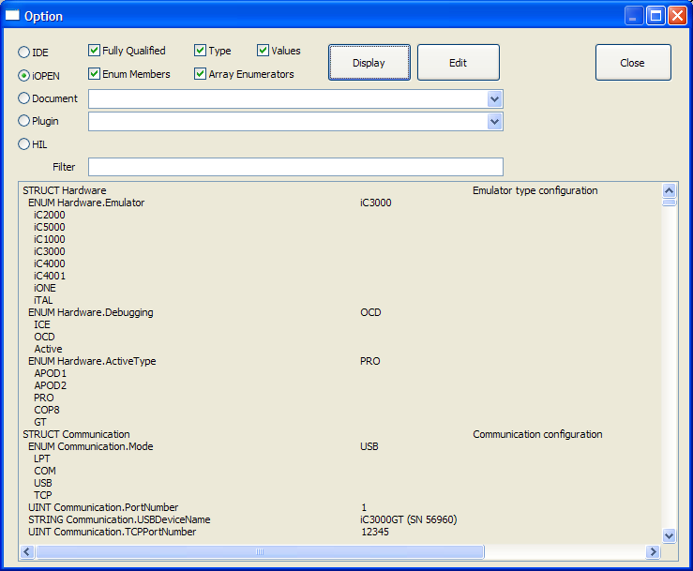This screenshot has width=693, height=571.
Task: Select the Active enum member
Action: tap(48, 349)
